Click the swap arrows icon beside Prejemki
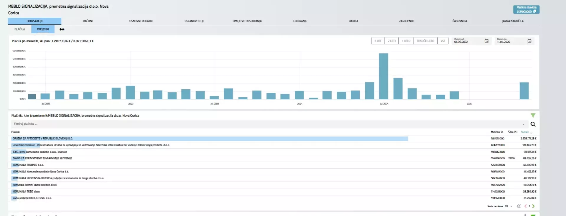 (62, 29)
